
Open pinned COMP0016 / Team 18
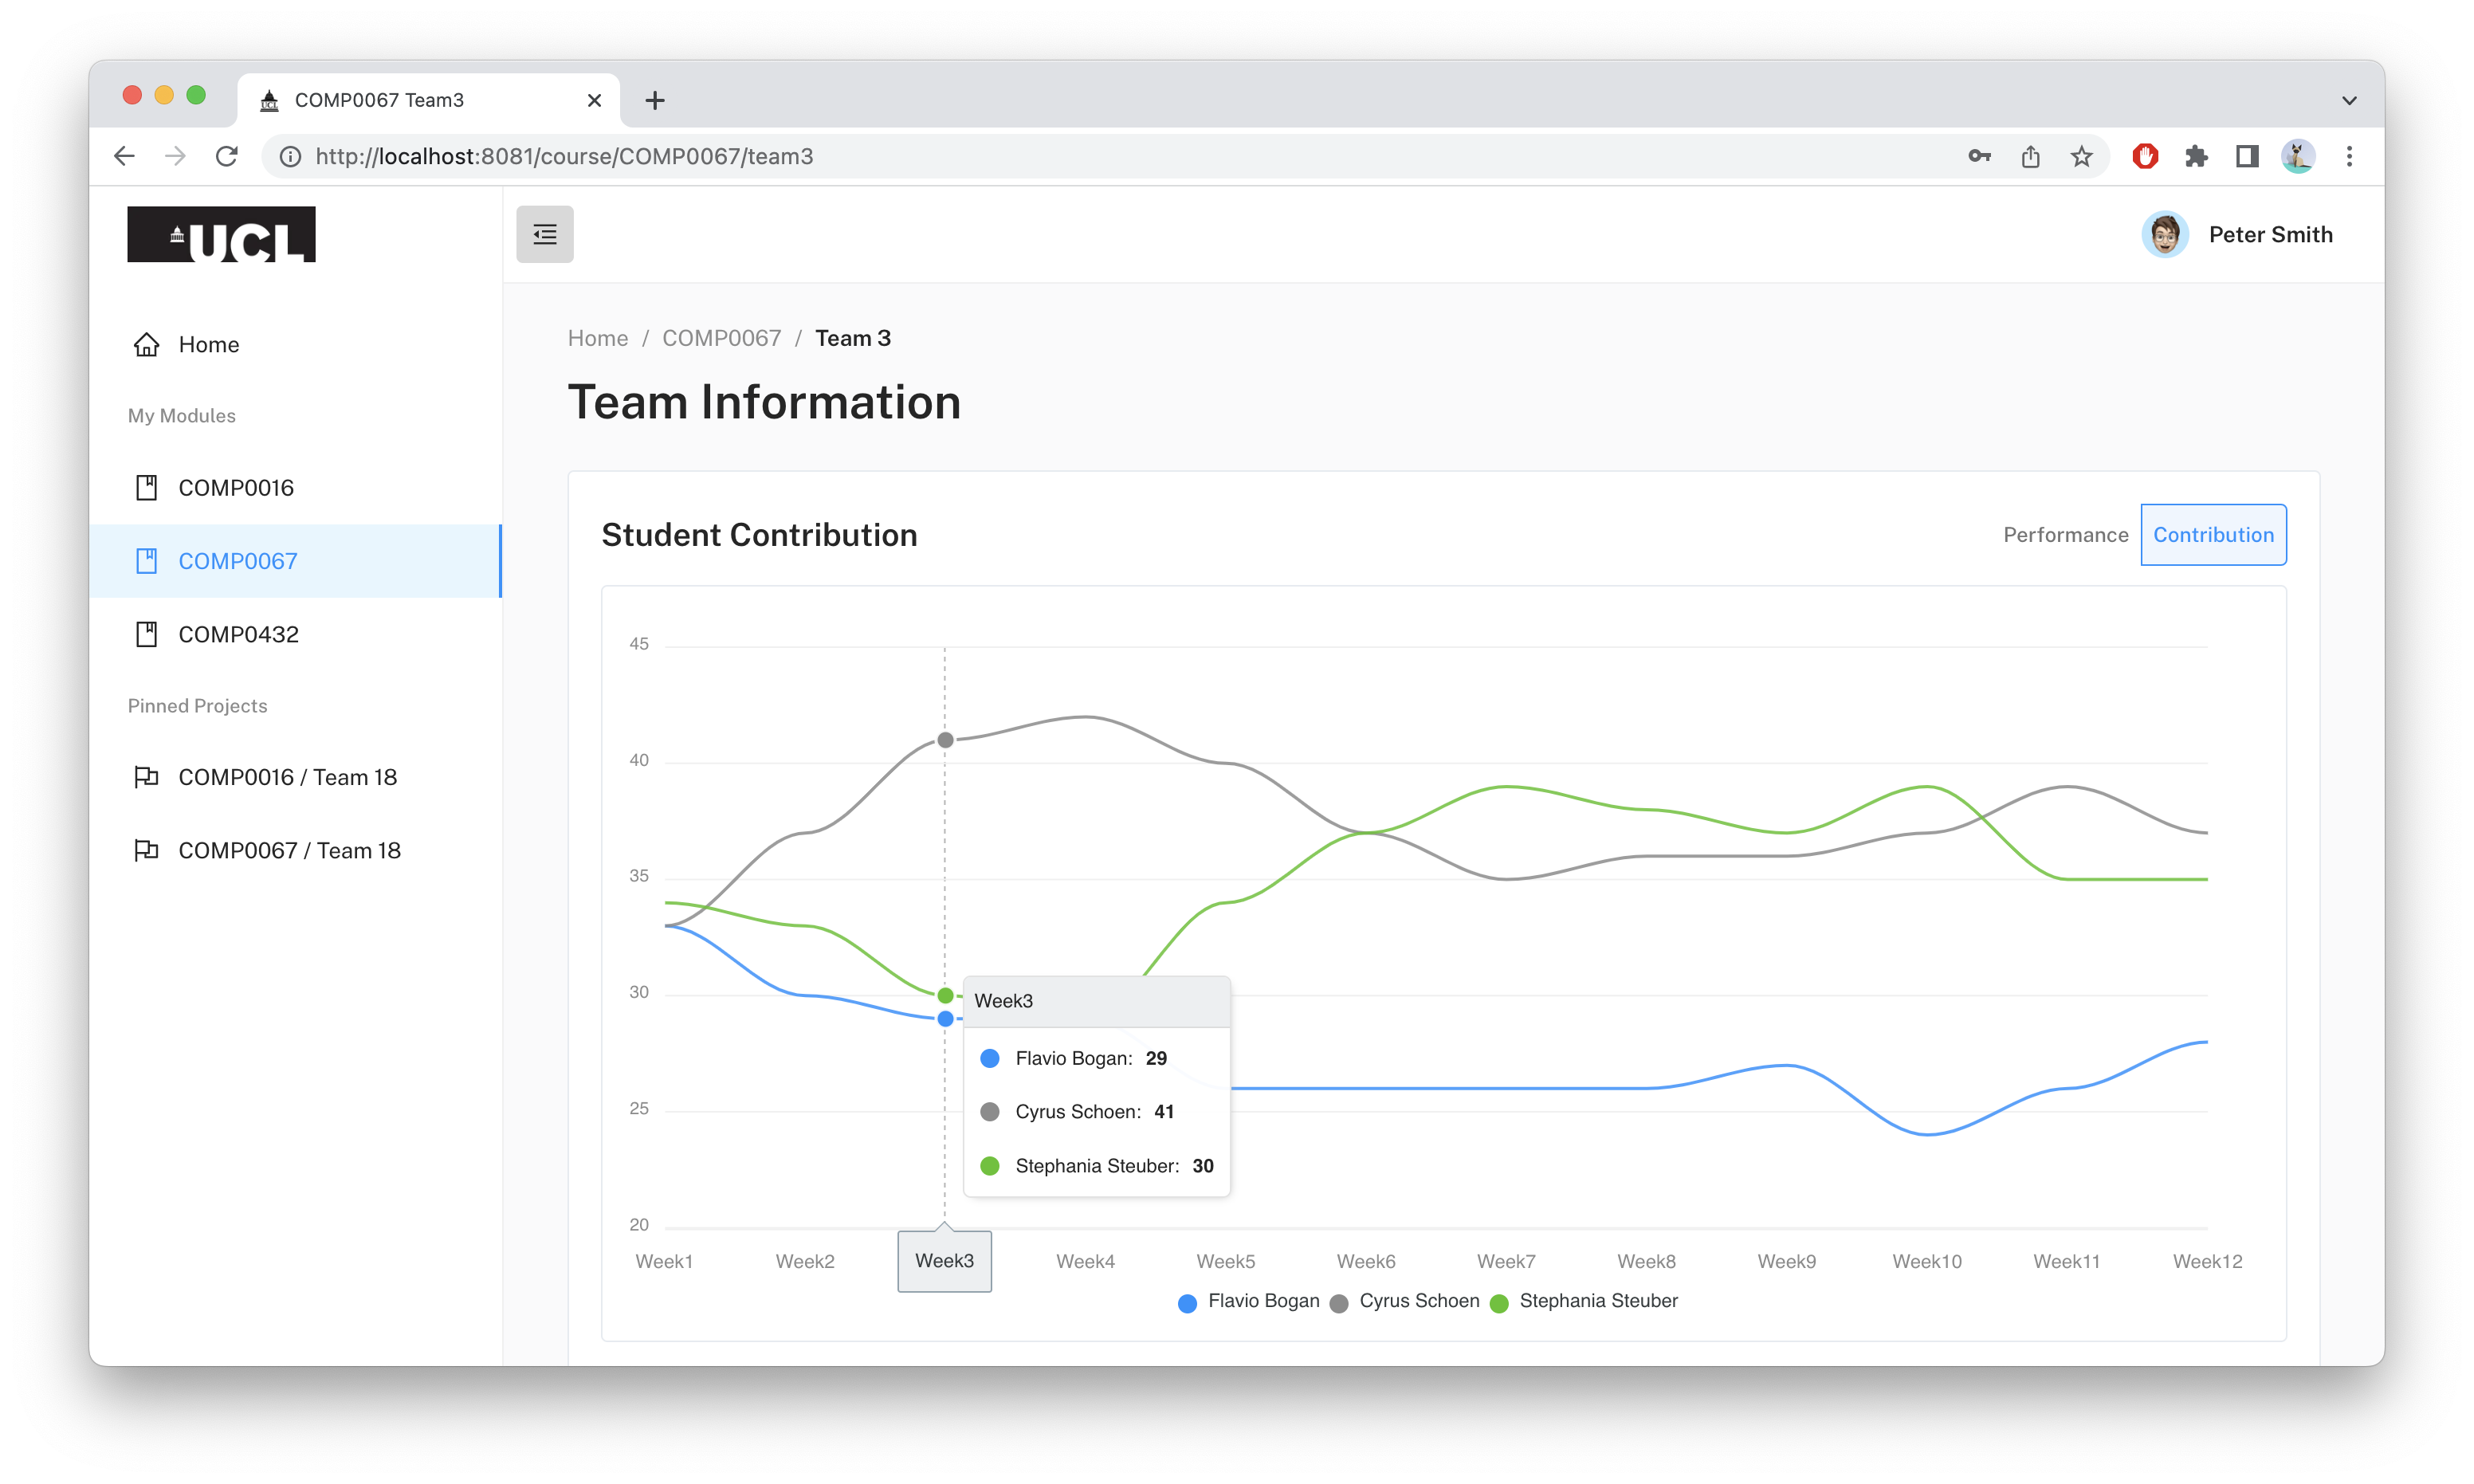tap(295, 777)
